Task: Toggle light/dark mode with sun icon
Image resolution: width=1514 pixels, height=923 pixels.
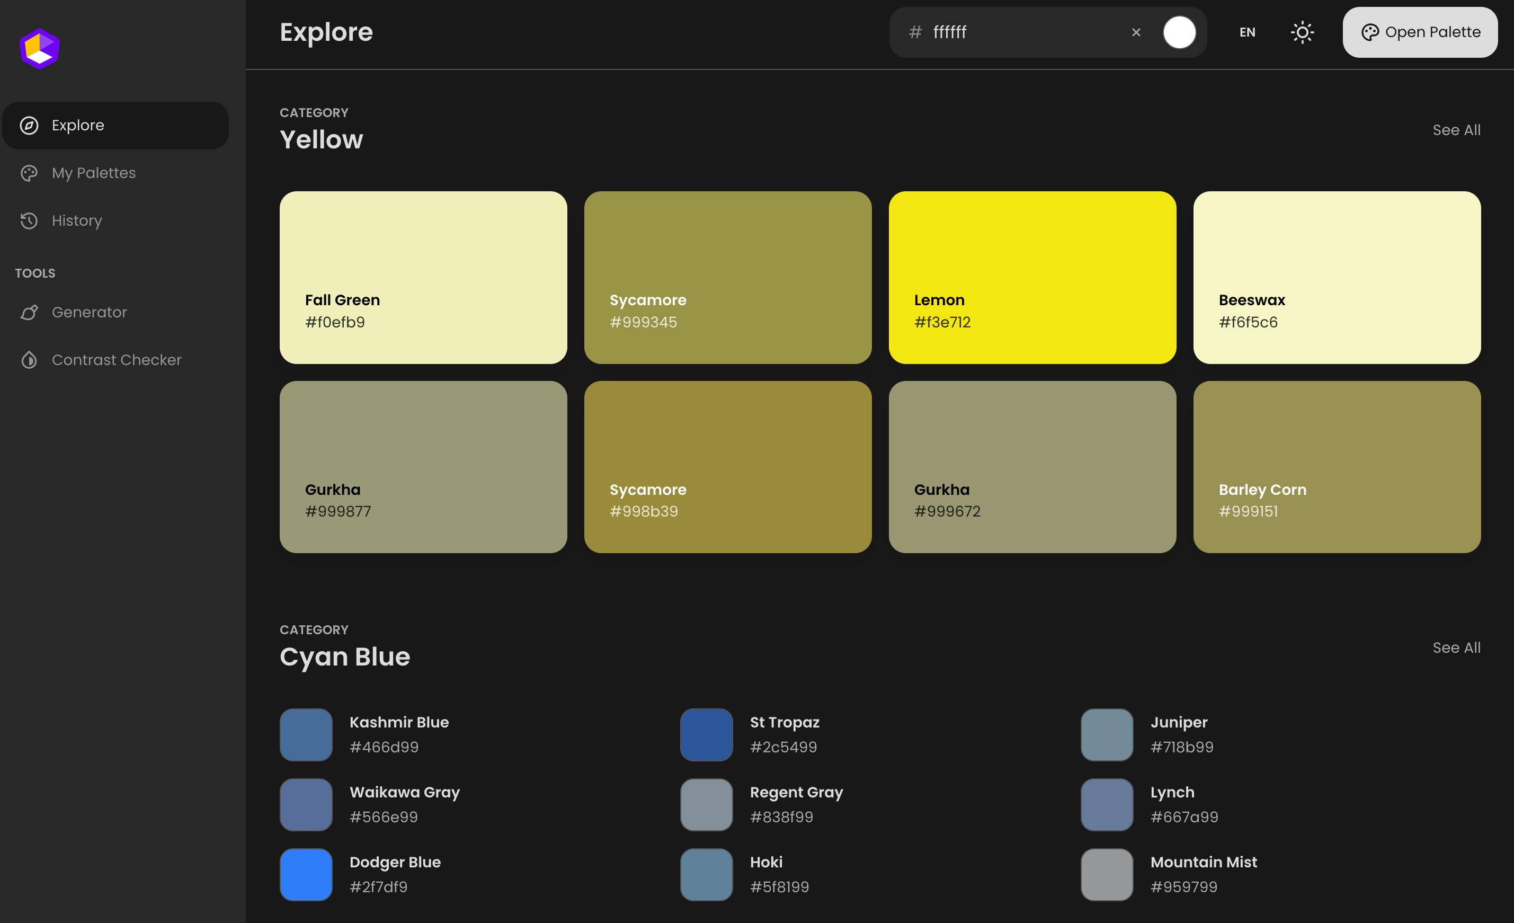Action: click(x=1302, y=31)
